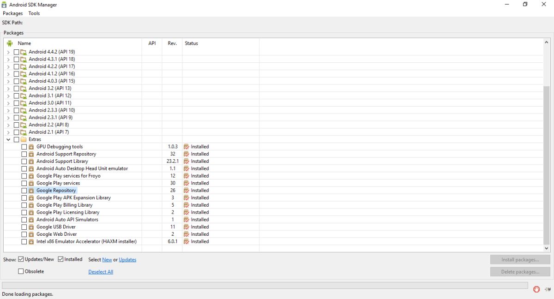Image resolution: width=554 pixels, height=299 pixels.
Task: Click the Deselect All link
Action: pyautogui.click(x=101, y=272)
